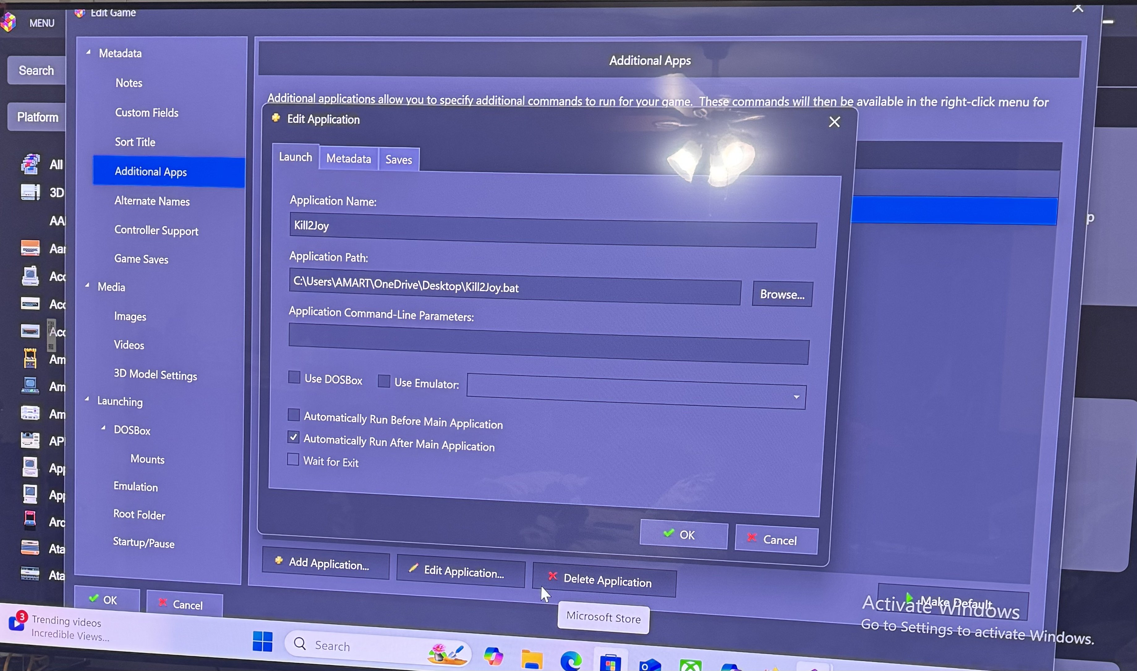Click the Application Path text field
Image resolution: width=1137 pixels, height=671 pixels.
point(515,286)
